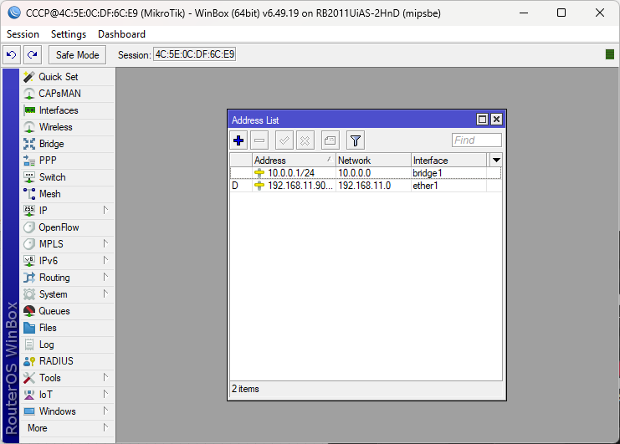Expand the System submenu
This screenshot has width=620, height=444.
67,294
